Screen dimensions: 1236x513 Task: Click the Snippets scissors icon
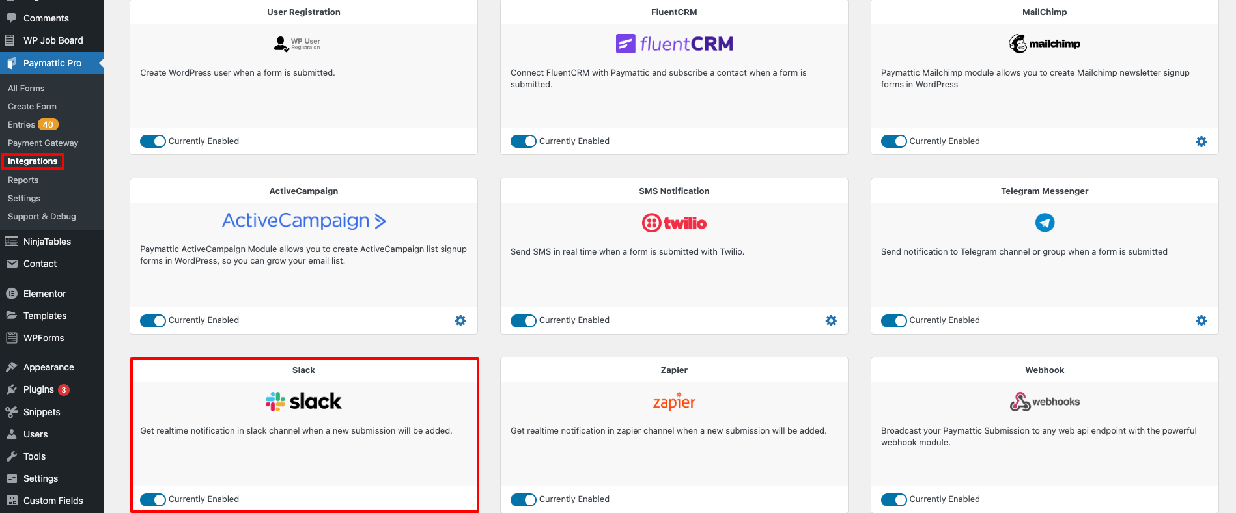click(x=11, y=412)
